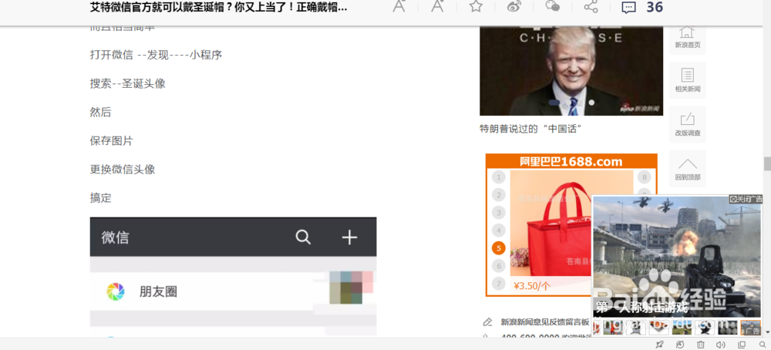The image size is (771, 350).
Task: Select the highlighted 广告 thumbnail in ad strip
Action: (x=750, y=328)
